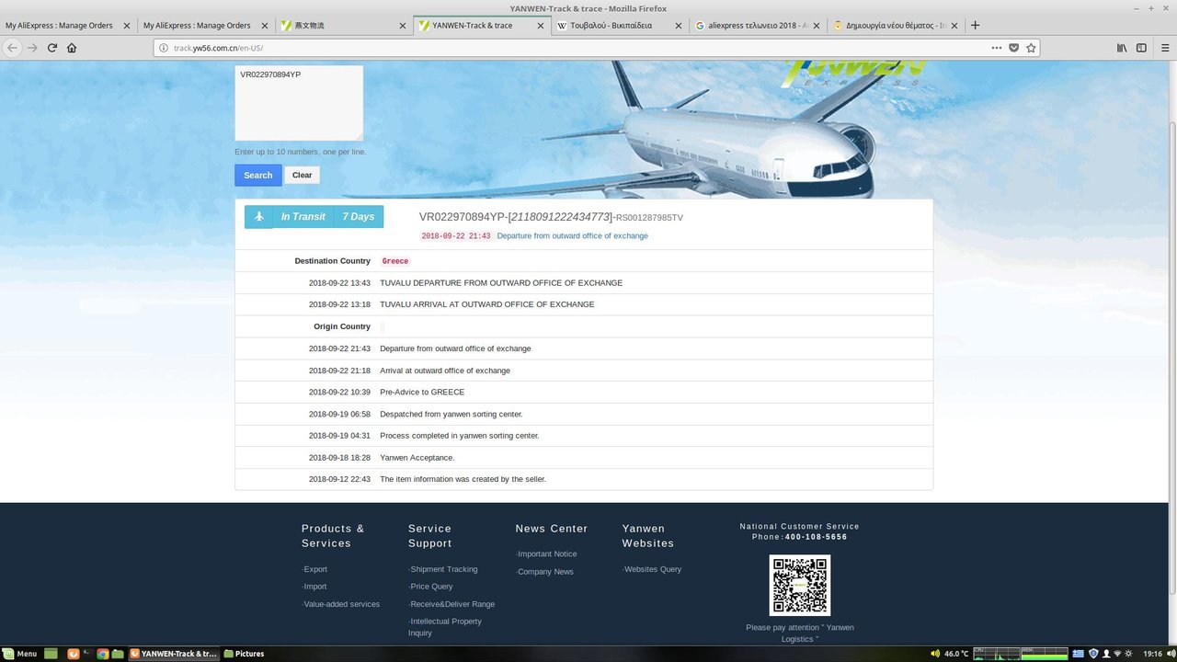The height and width of the screenshot is (662, 1177).
Task: Close the aliexpress τελωνειο 2018 tab
Action: [816, 26]
